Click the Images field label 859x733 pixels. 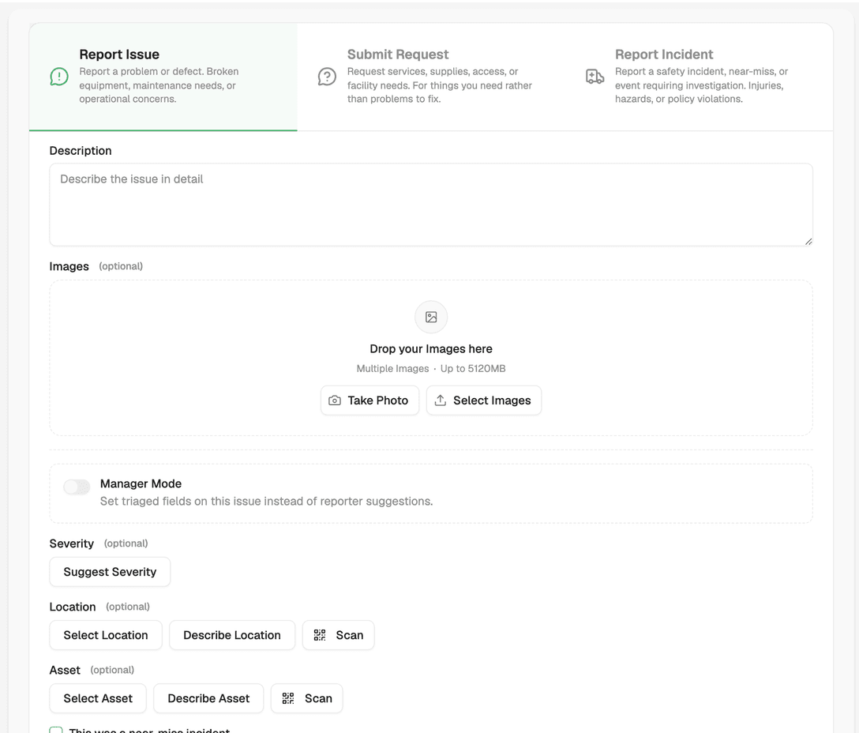[69, 266]
